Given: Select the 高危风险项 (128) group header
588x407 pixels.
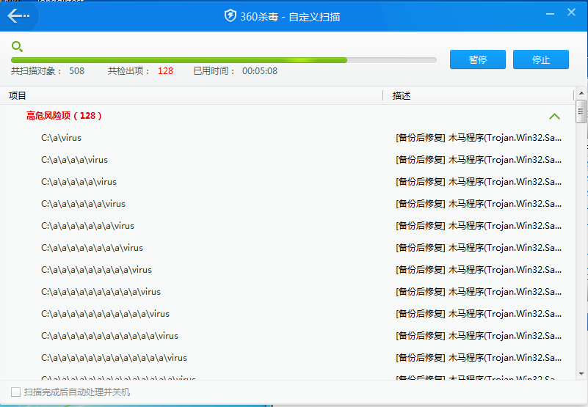Looking at the screenshot, I should (64, 115).
